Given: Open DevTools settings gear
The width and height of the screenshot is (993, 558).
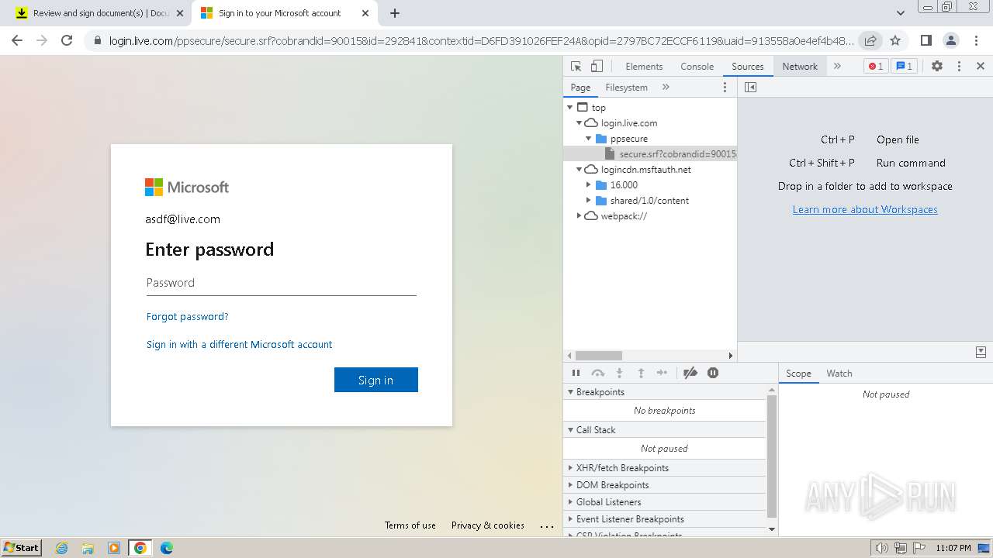Looking at the screenshot, I should tap(937, 67).
